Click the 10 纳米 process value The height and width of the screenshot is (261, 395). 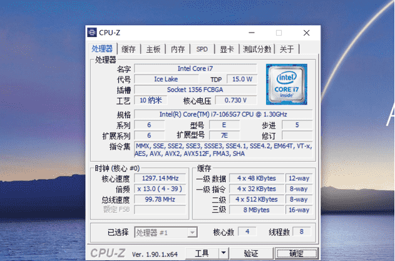coord(150,100)
